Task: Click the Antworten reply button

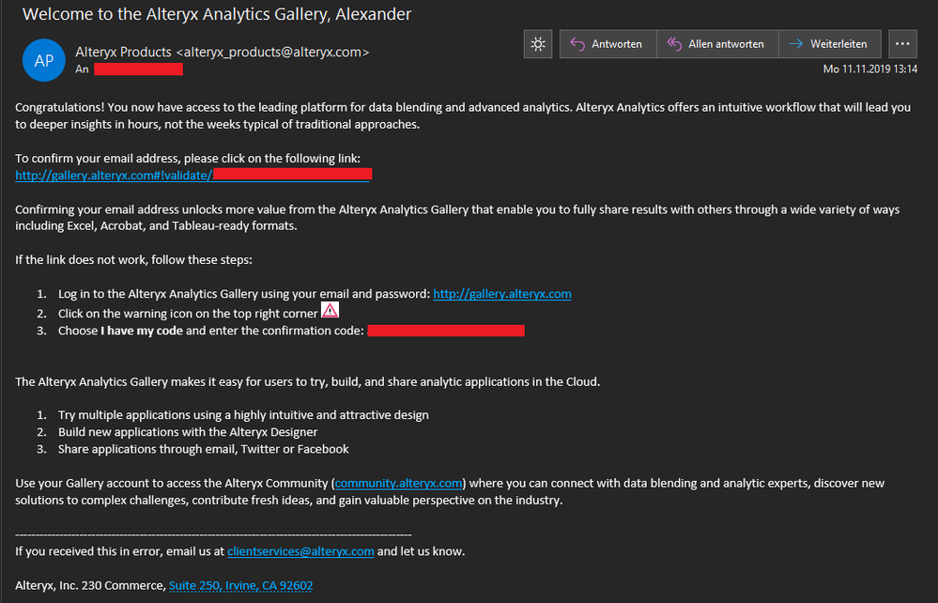Action: click(x=607, y=44)
